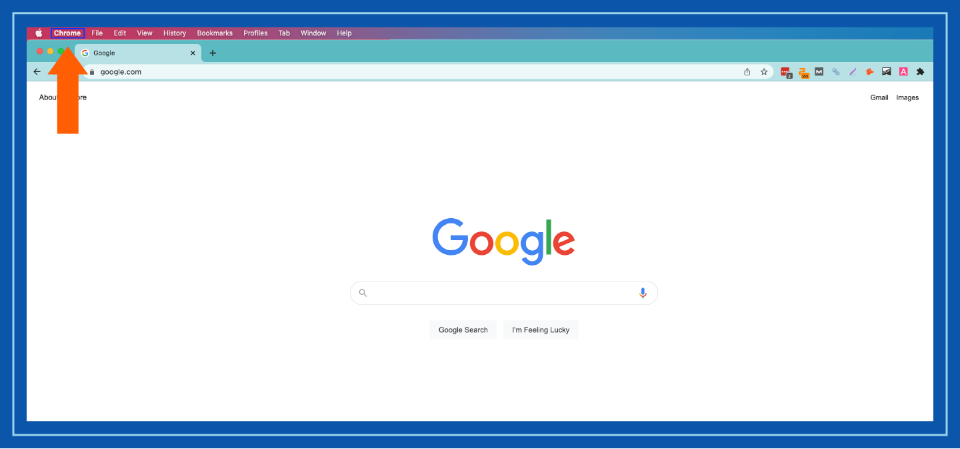Open the pink A extension icon
Image resolution: width=960 pixels, height=449 pixels.
coord(903,71)
